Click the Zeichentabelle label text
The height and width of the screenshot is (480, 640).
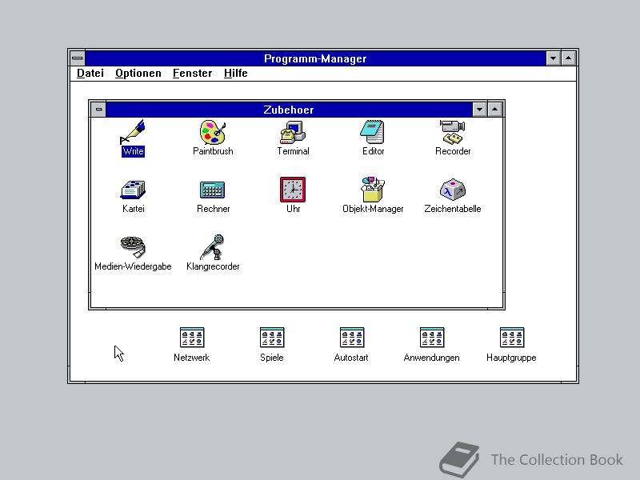pos(453,209)
